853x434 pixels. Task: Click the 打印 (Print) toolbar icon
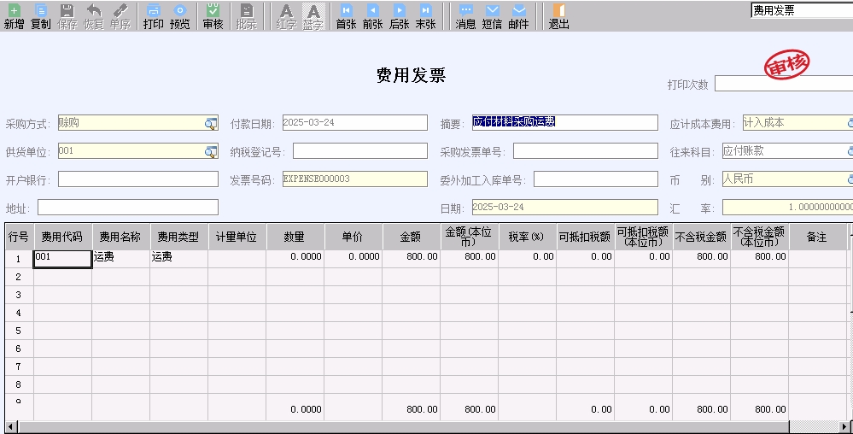tap(153, 16)
